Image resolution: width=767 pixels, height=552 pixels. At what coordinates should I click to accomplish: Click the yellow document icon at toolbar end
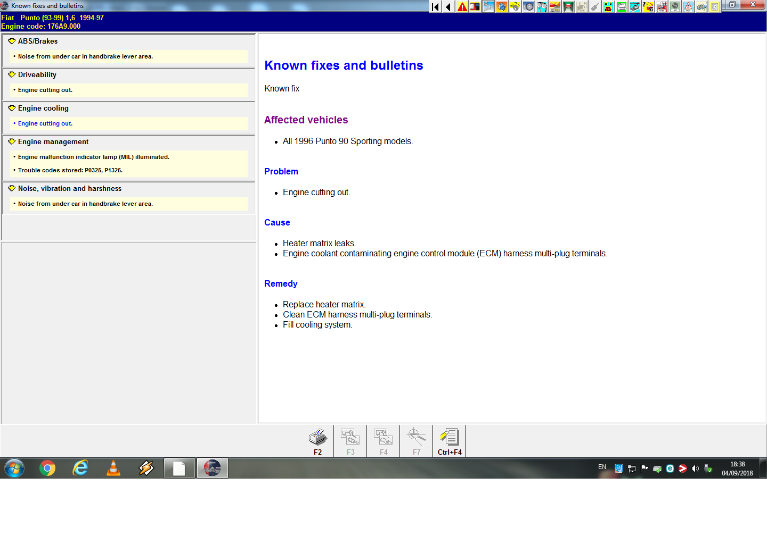click(715, 7)
